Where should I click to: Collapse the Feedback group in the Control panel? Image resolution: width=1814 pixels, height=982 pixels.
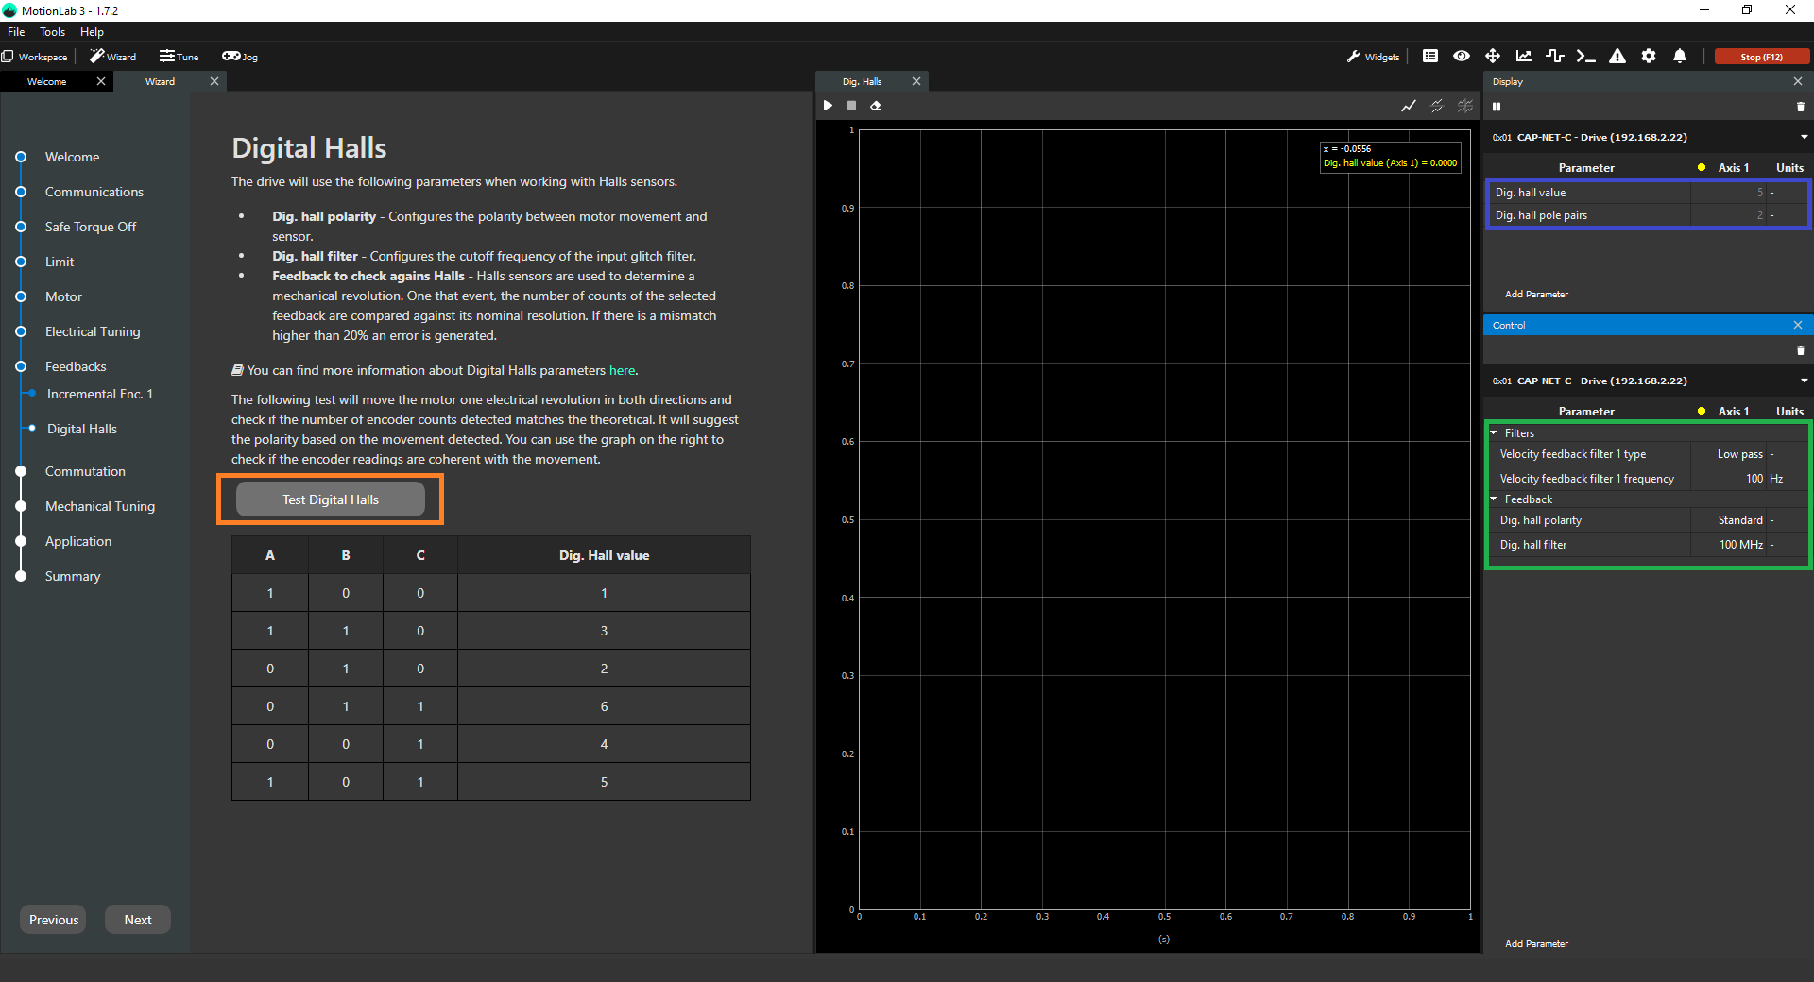click(x=1494, y=499)
